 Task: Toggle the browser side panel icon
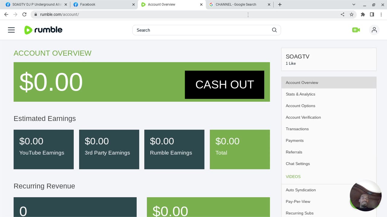pyautogui.click(x=372, y=14)
